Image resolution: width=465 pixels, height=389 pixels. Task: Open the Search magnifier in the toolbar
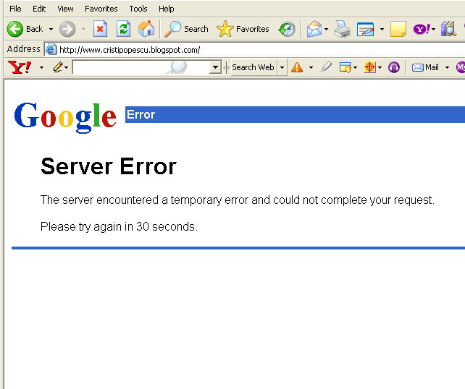pos(172,29)
